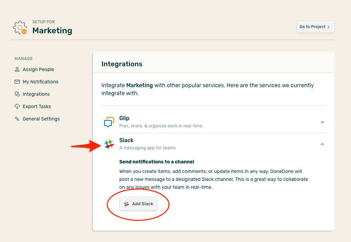This screenshot has height=242, width=351.
Task: Click the Add Slack button
Action: [138, 204]
